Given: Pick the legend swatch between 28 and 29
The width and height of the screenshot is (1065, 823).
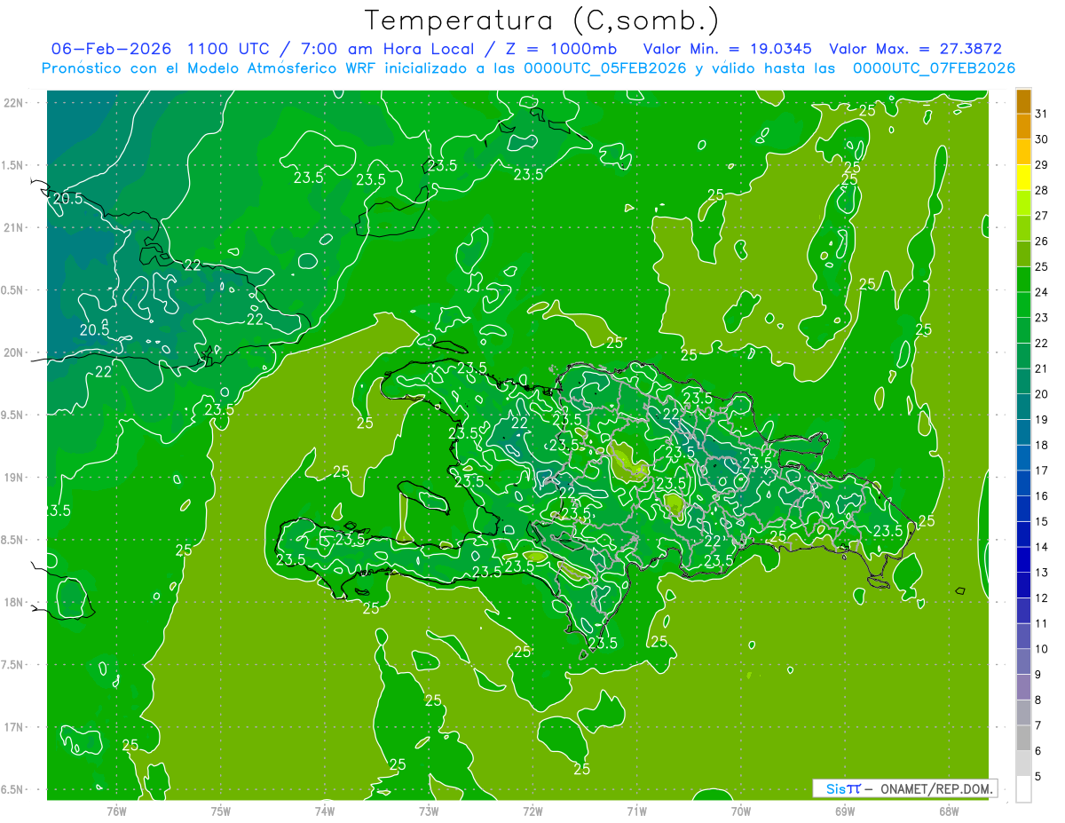Looking at the screenshot, I should (1023, 178).
